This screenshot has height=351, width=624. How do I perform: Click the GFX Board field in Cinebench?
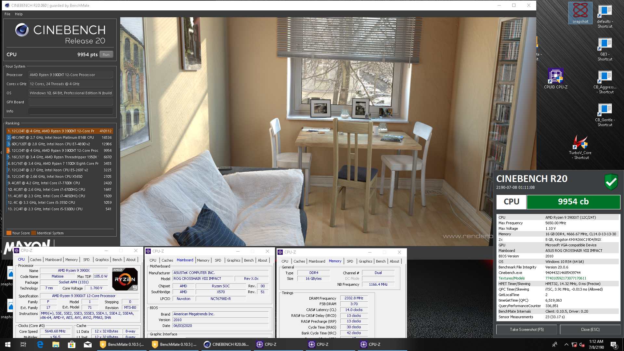(71, 102)
